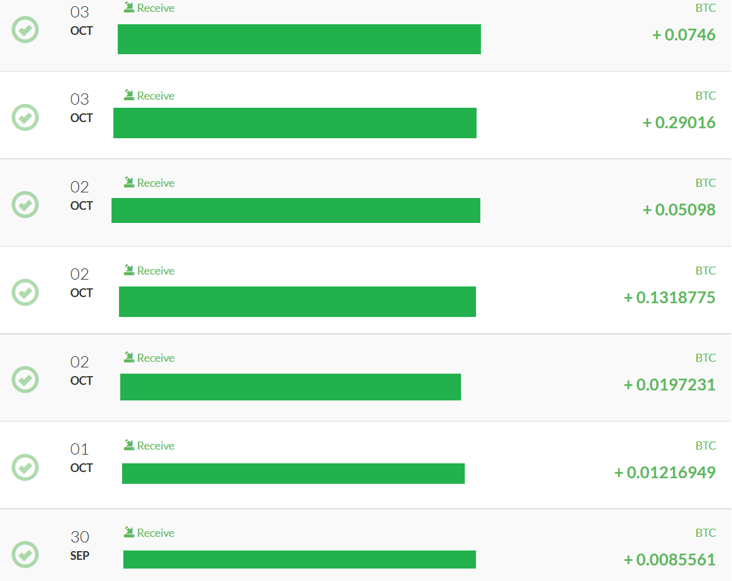Select the green address bar in +0.29016 row
Screen dimensions: 732x581
point(295,123)
